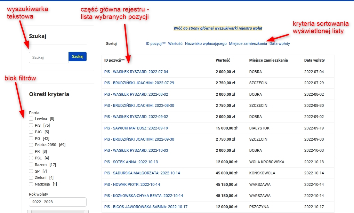This screenshot has height=213, width=354.
Task: Open entry PiS - SOTEK ANNA: 2022-10-13
Action: click(131, 162)
